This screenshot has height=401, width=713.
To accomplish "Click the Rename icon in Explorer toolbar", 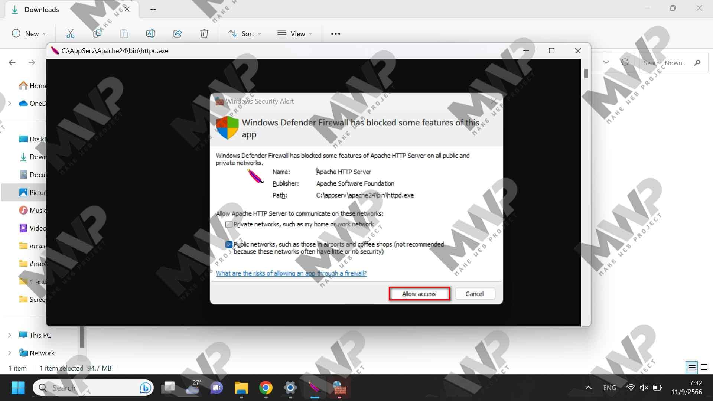I will pos(151,33).
